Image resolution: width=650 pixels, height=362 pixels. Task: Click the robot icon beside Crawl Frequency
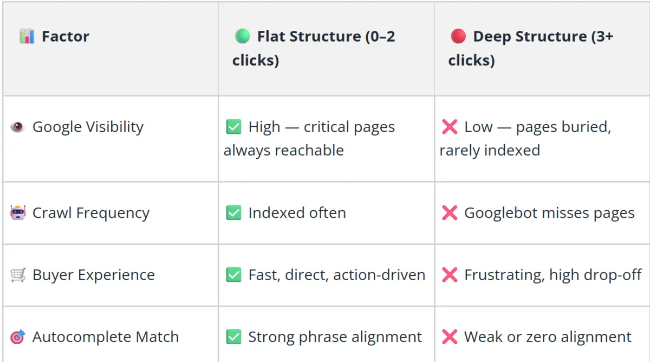(18, 213)
